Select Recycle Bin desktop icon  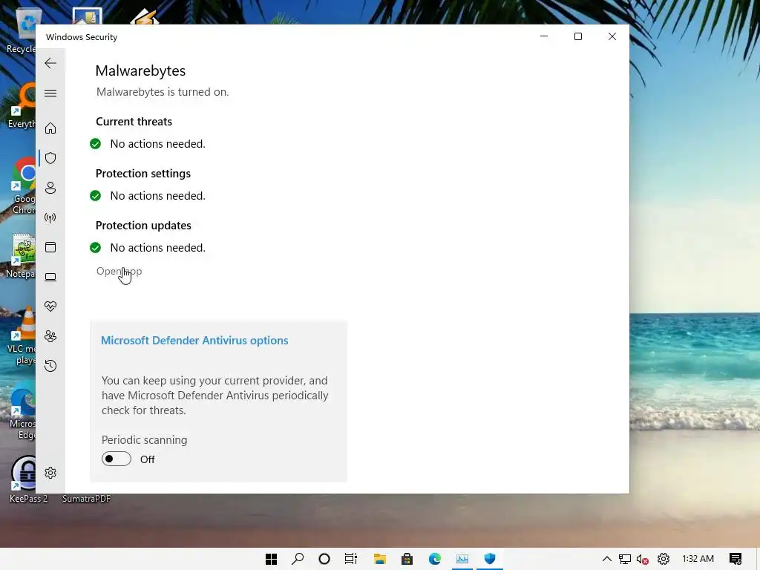(22, 30)
